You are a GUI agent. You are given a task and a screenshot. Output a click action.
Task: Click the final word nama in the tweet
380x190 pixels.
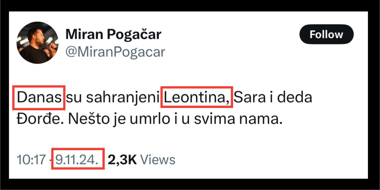pos(263,120)
